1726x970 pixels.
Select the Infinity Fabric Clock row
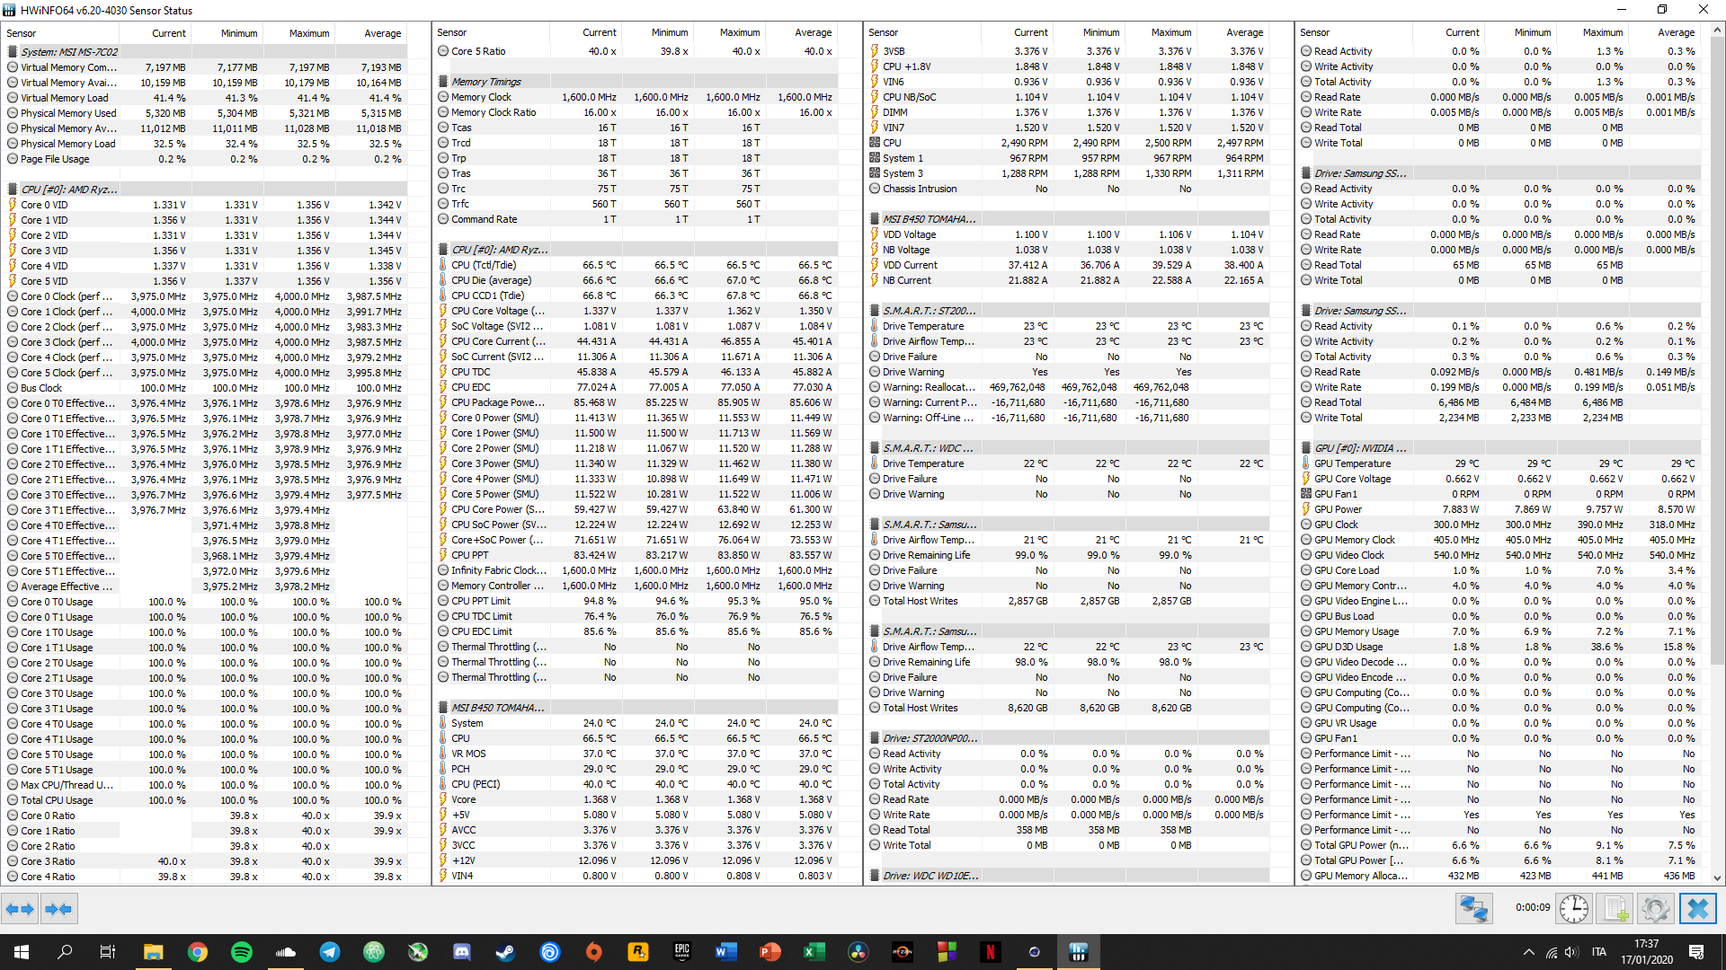click(x=637, y=570)
